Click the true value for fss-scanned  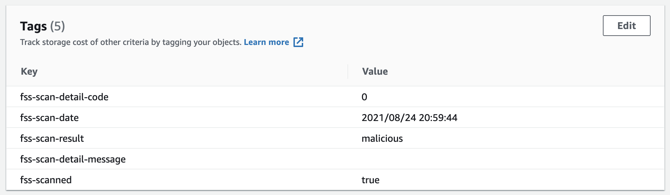(370, 180)
